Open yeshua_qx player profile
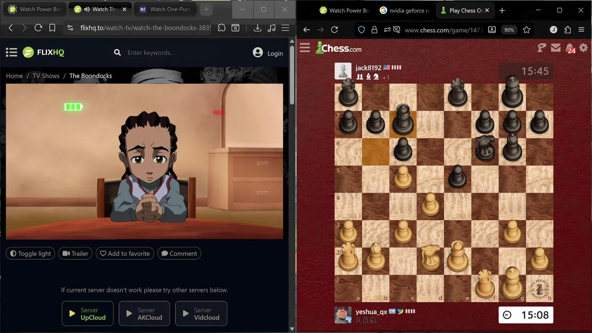The height and width of the screenshot is (333, 592). pos(371,312)
